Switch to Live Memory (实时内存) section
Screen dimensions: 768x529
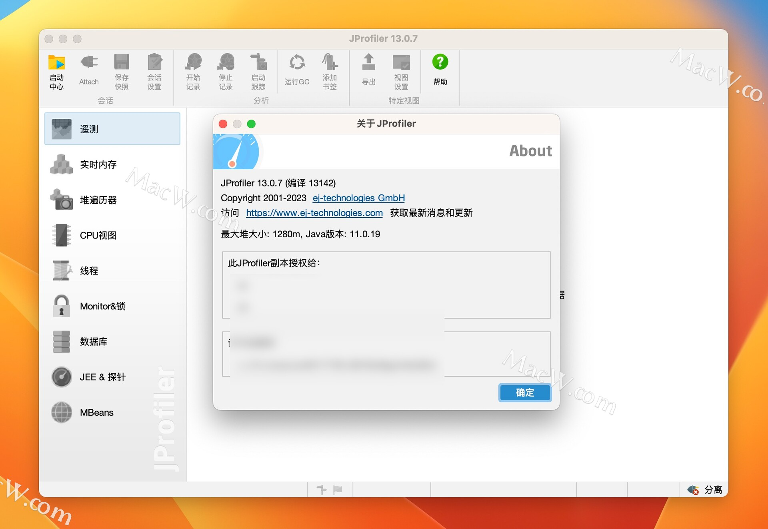tap(98, 164)
